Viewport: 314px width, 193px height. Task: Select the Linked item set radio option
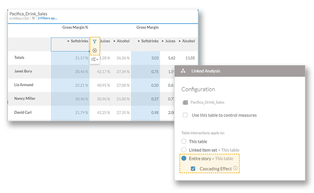184,150
